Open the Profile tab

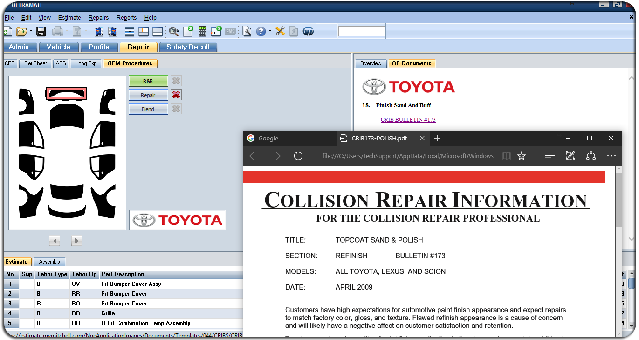pyautogui.click(x=99, y=47)
